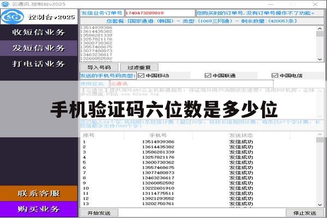Select table row with 13260852592
Viewport: 327px width, 218px height.
point(198,183)
